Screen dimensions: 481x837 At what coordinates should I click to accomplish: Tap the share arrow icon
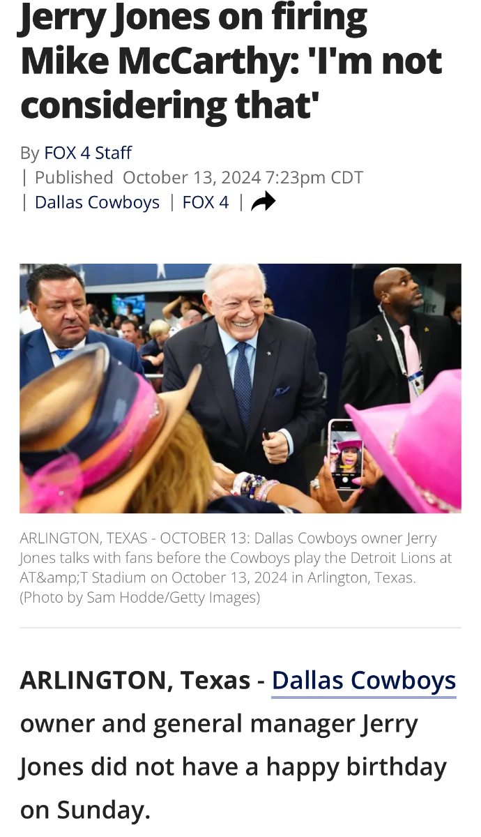(x=263, y=202)
